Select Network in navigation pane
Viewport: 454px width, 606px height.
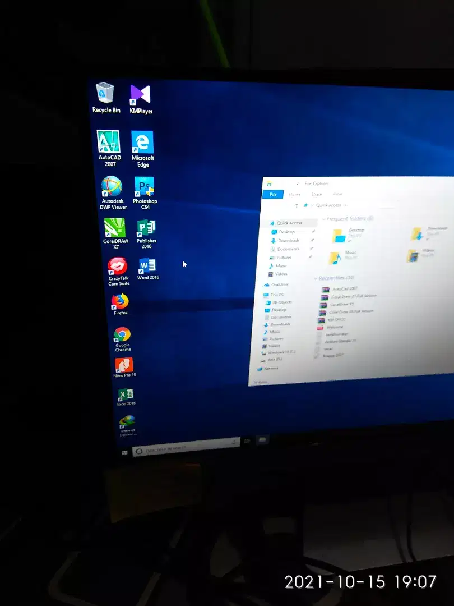271,369
